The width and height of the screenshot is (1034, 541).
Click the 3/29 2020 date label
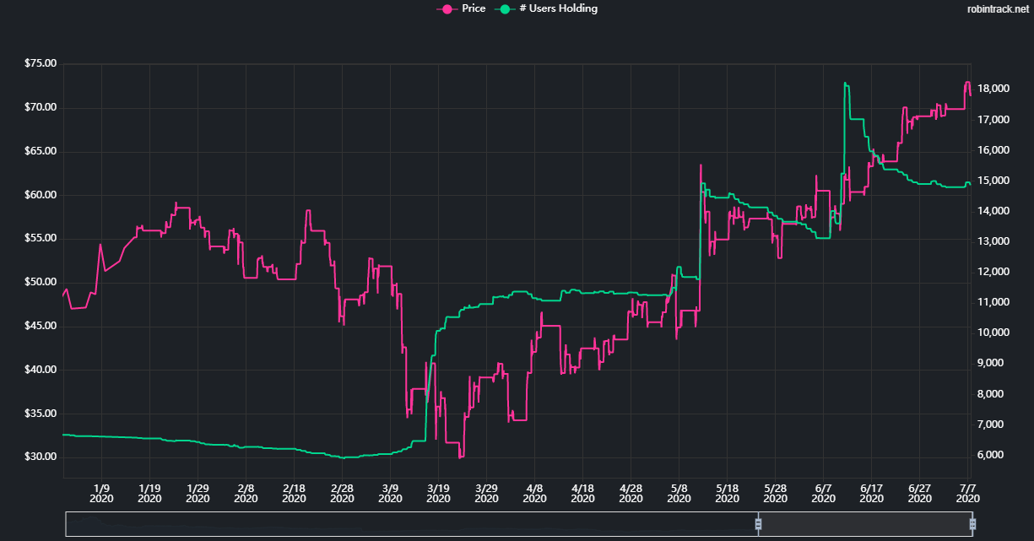(x=486, y=493)
